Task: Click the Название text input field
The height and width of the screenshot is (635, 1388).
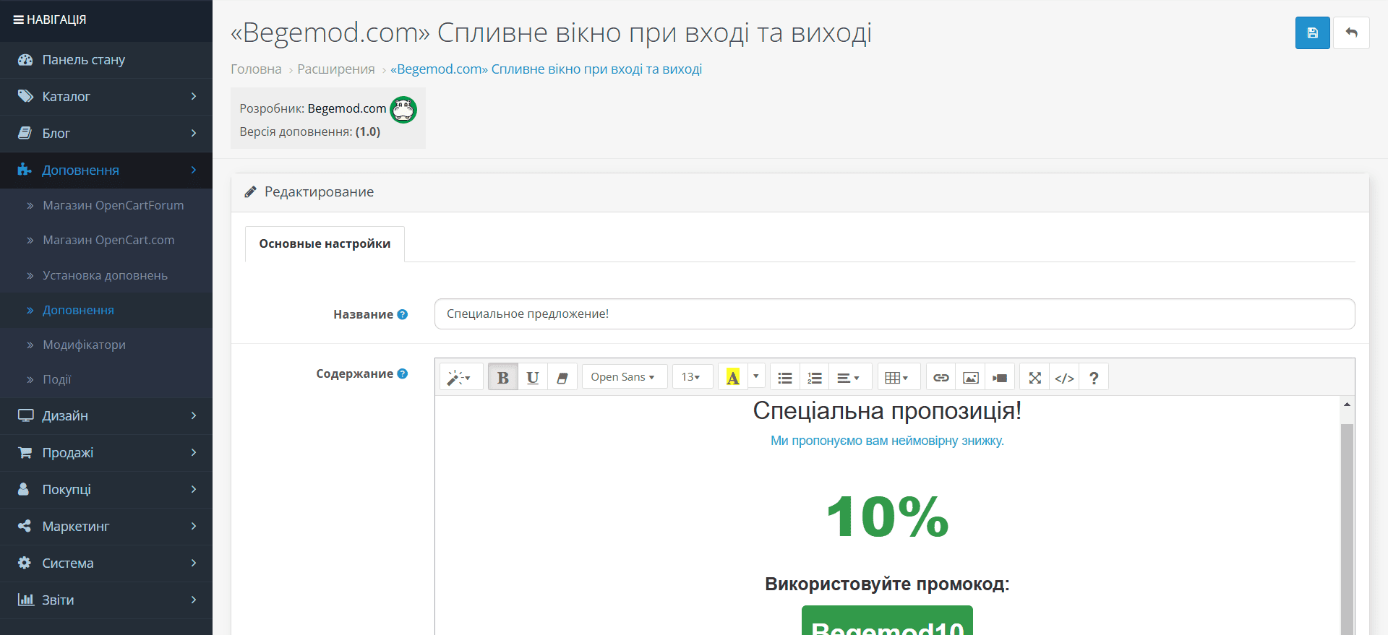Action: tap(894, 314)
